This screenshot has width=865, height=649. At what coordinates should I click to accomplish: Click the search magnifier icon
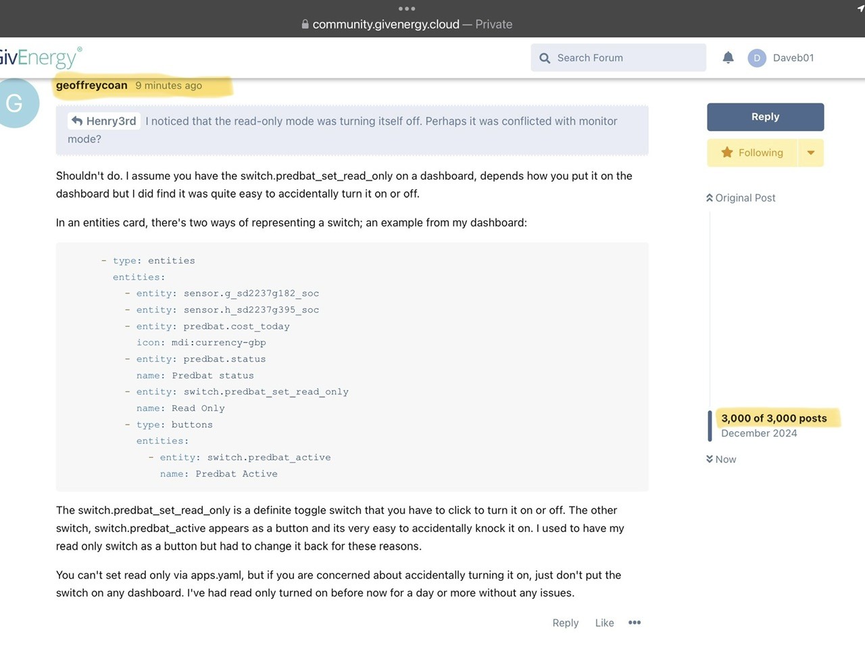tap(545, 58)
